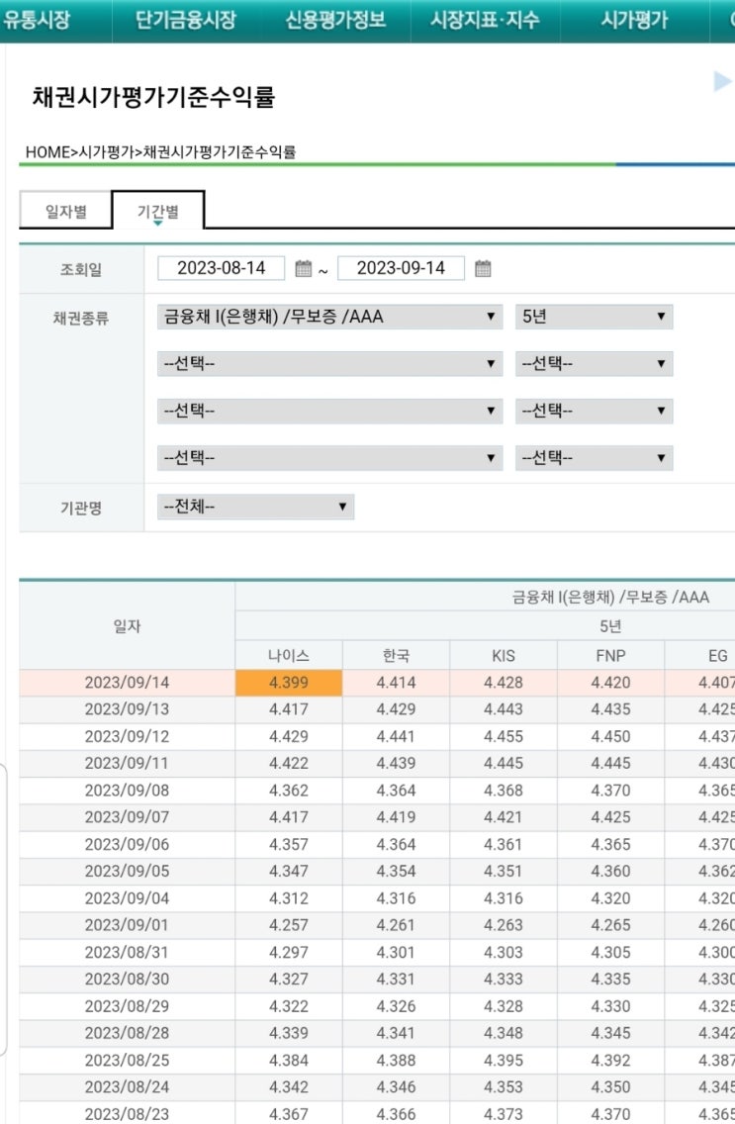Screen dimensions: 735x1124
Task: Click the date 2023/08/30 row
Action: coord(127,980)
